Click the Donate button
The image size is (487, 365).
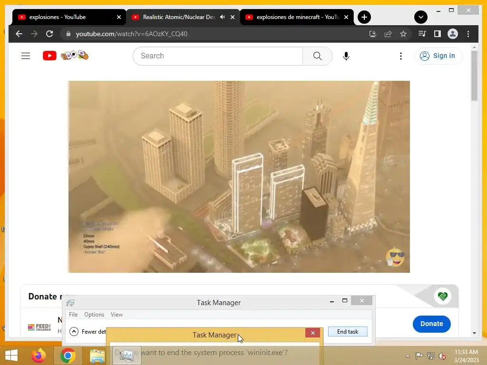coord(431,324)
